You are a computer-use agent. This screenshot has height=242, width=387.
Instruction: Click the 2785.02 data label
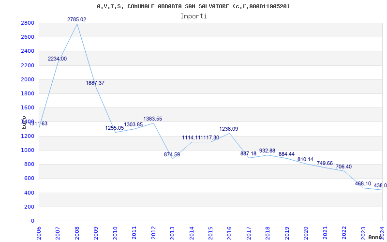77,19
